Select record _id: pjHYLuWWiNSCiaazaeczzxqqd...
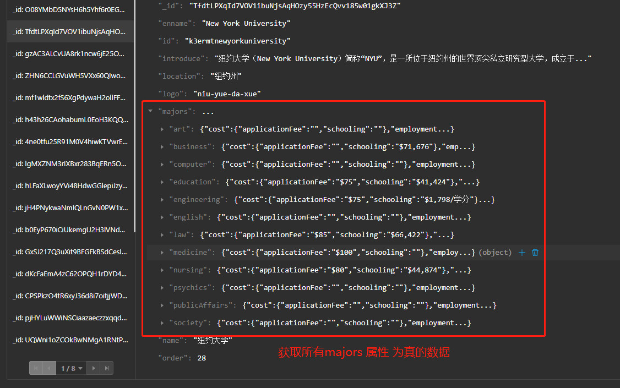Image resolution: width=620 pixels, height=388 pixels. click(70, 318)
